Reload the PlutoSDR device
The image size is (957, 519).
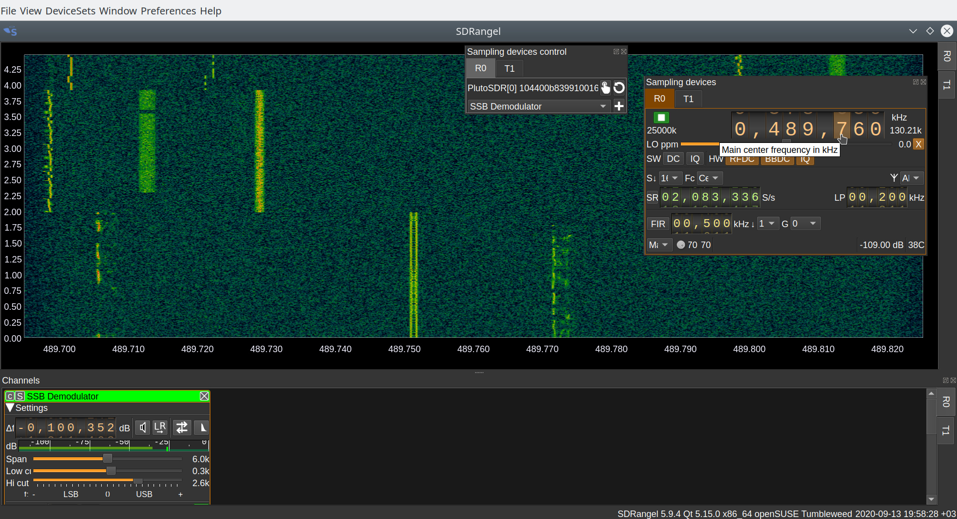619,88
